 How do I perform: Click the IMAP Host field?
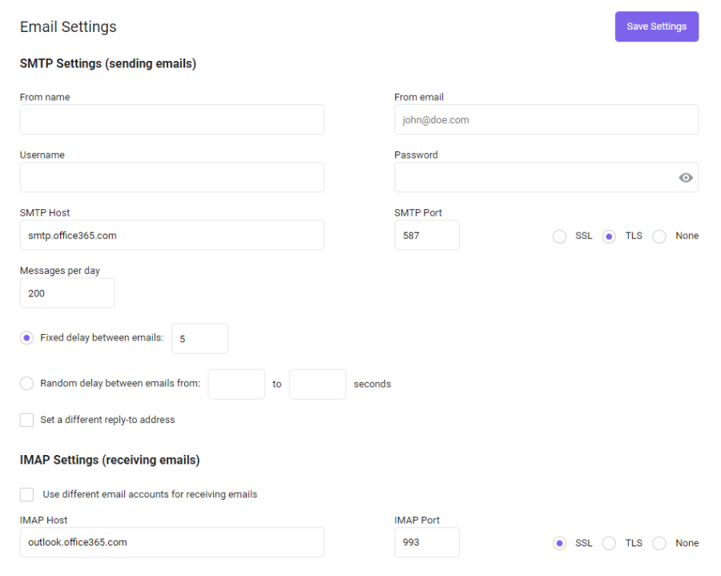pyautogui.click(x=172, y=542)
